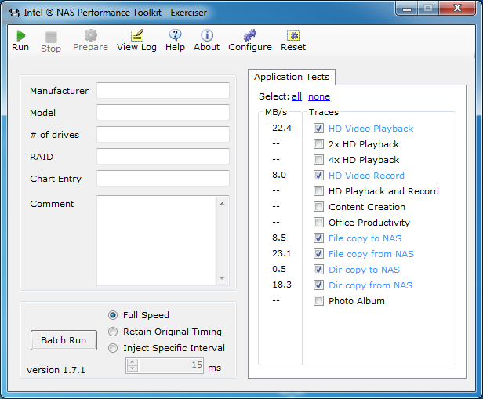This screenshot has height=399, width=483.
Task: Minimize the Exerciser window
Action: tap(407, 9)
